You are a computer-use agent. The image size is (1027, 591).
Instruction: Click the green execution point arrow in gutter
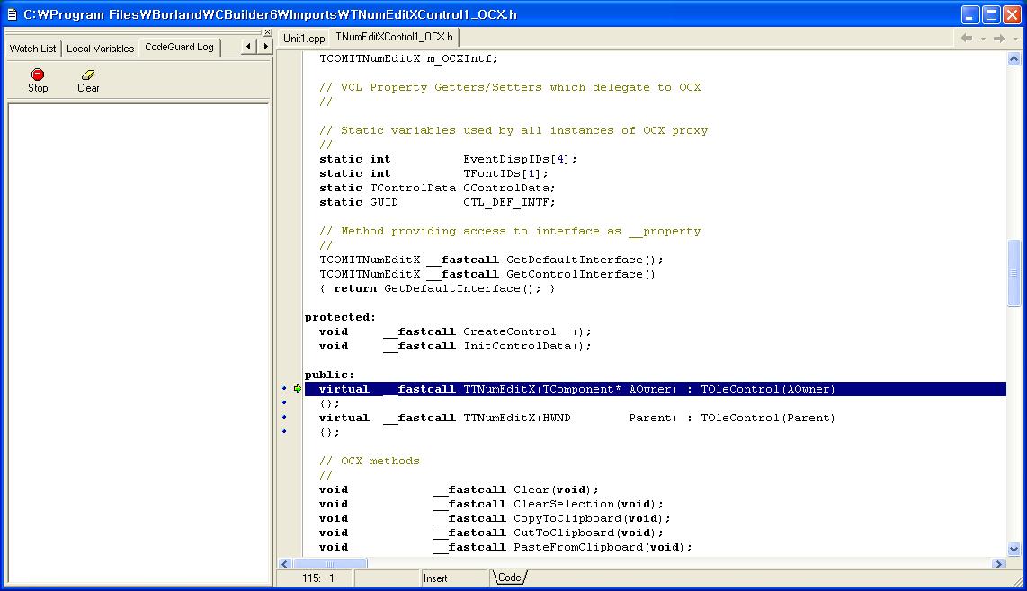point(297,389)
